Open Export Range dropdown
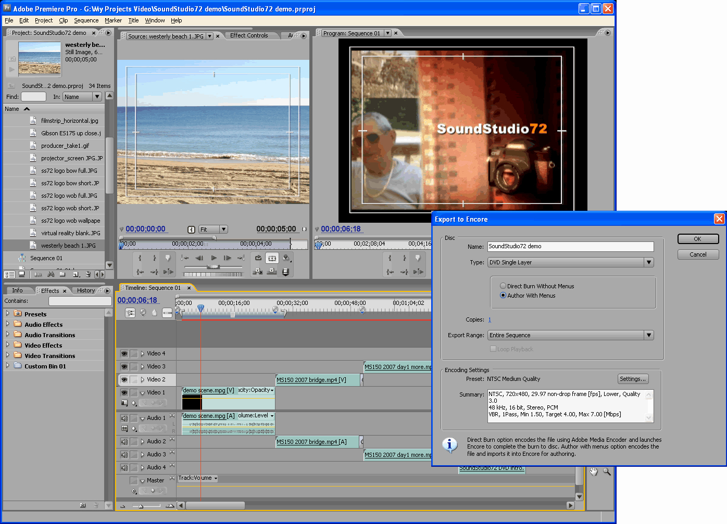 (649, 335)
